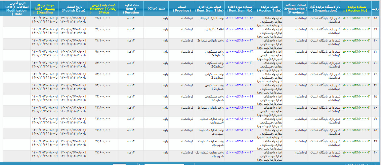This screenshot has height=165, width=381.
Task: Click auction number link in row 25
Action: pos(357,96)
